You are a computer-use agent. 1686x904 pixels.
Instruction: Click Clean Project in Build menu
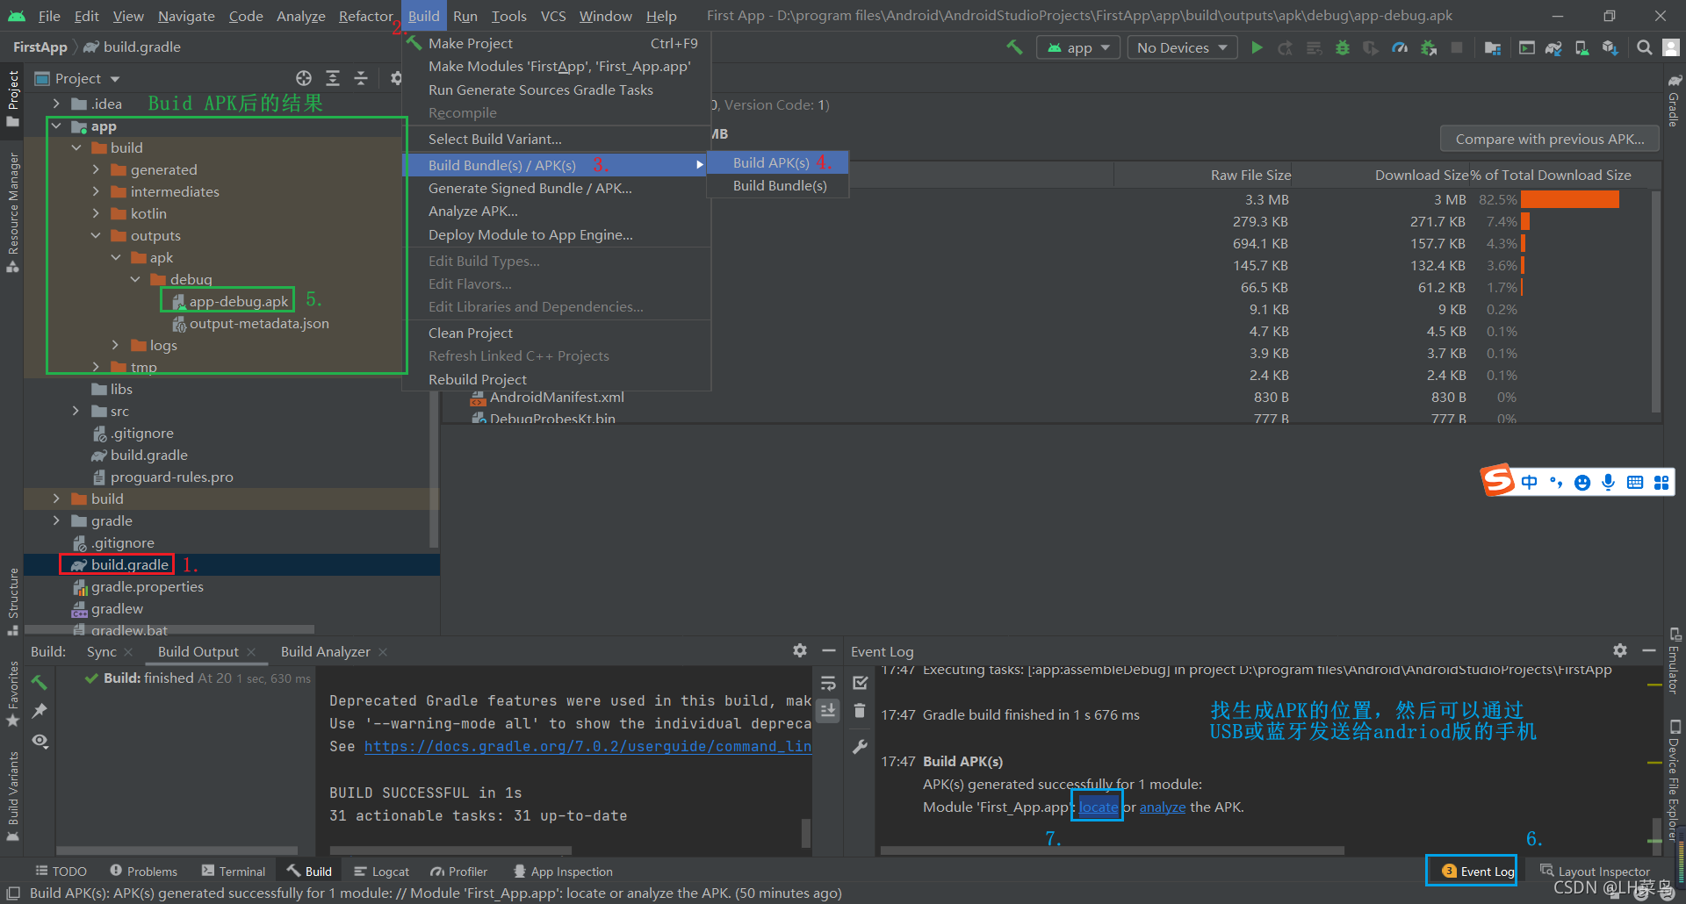[x=556, y=333]
